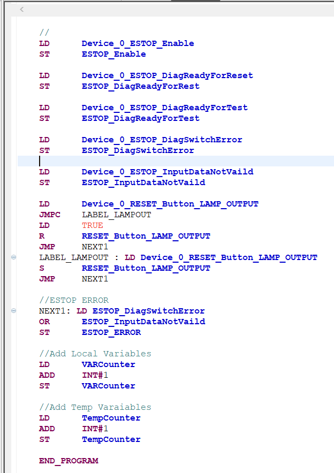Click the TRUE literal
The width and height of the screenshot is (334, 473).
(x=92, y=225)
